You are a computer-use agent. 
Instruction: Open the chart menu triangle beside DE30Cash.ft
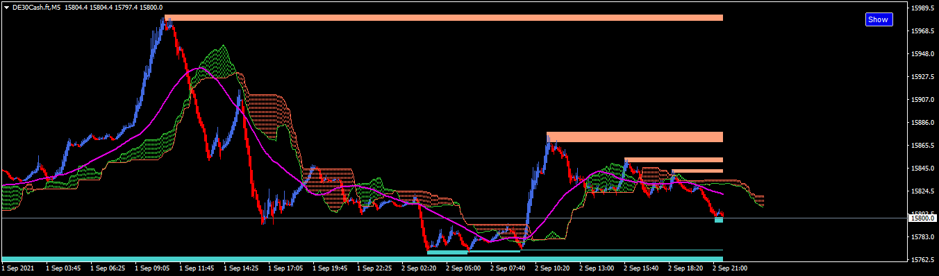click(x=6, y=8)
